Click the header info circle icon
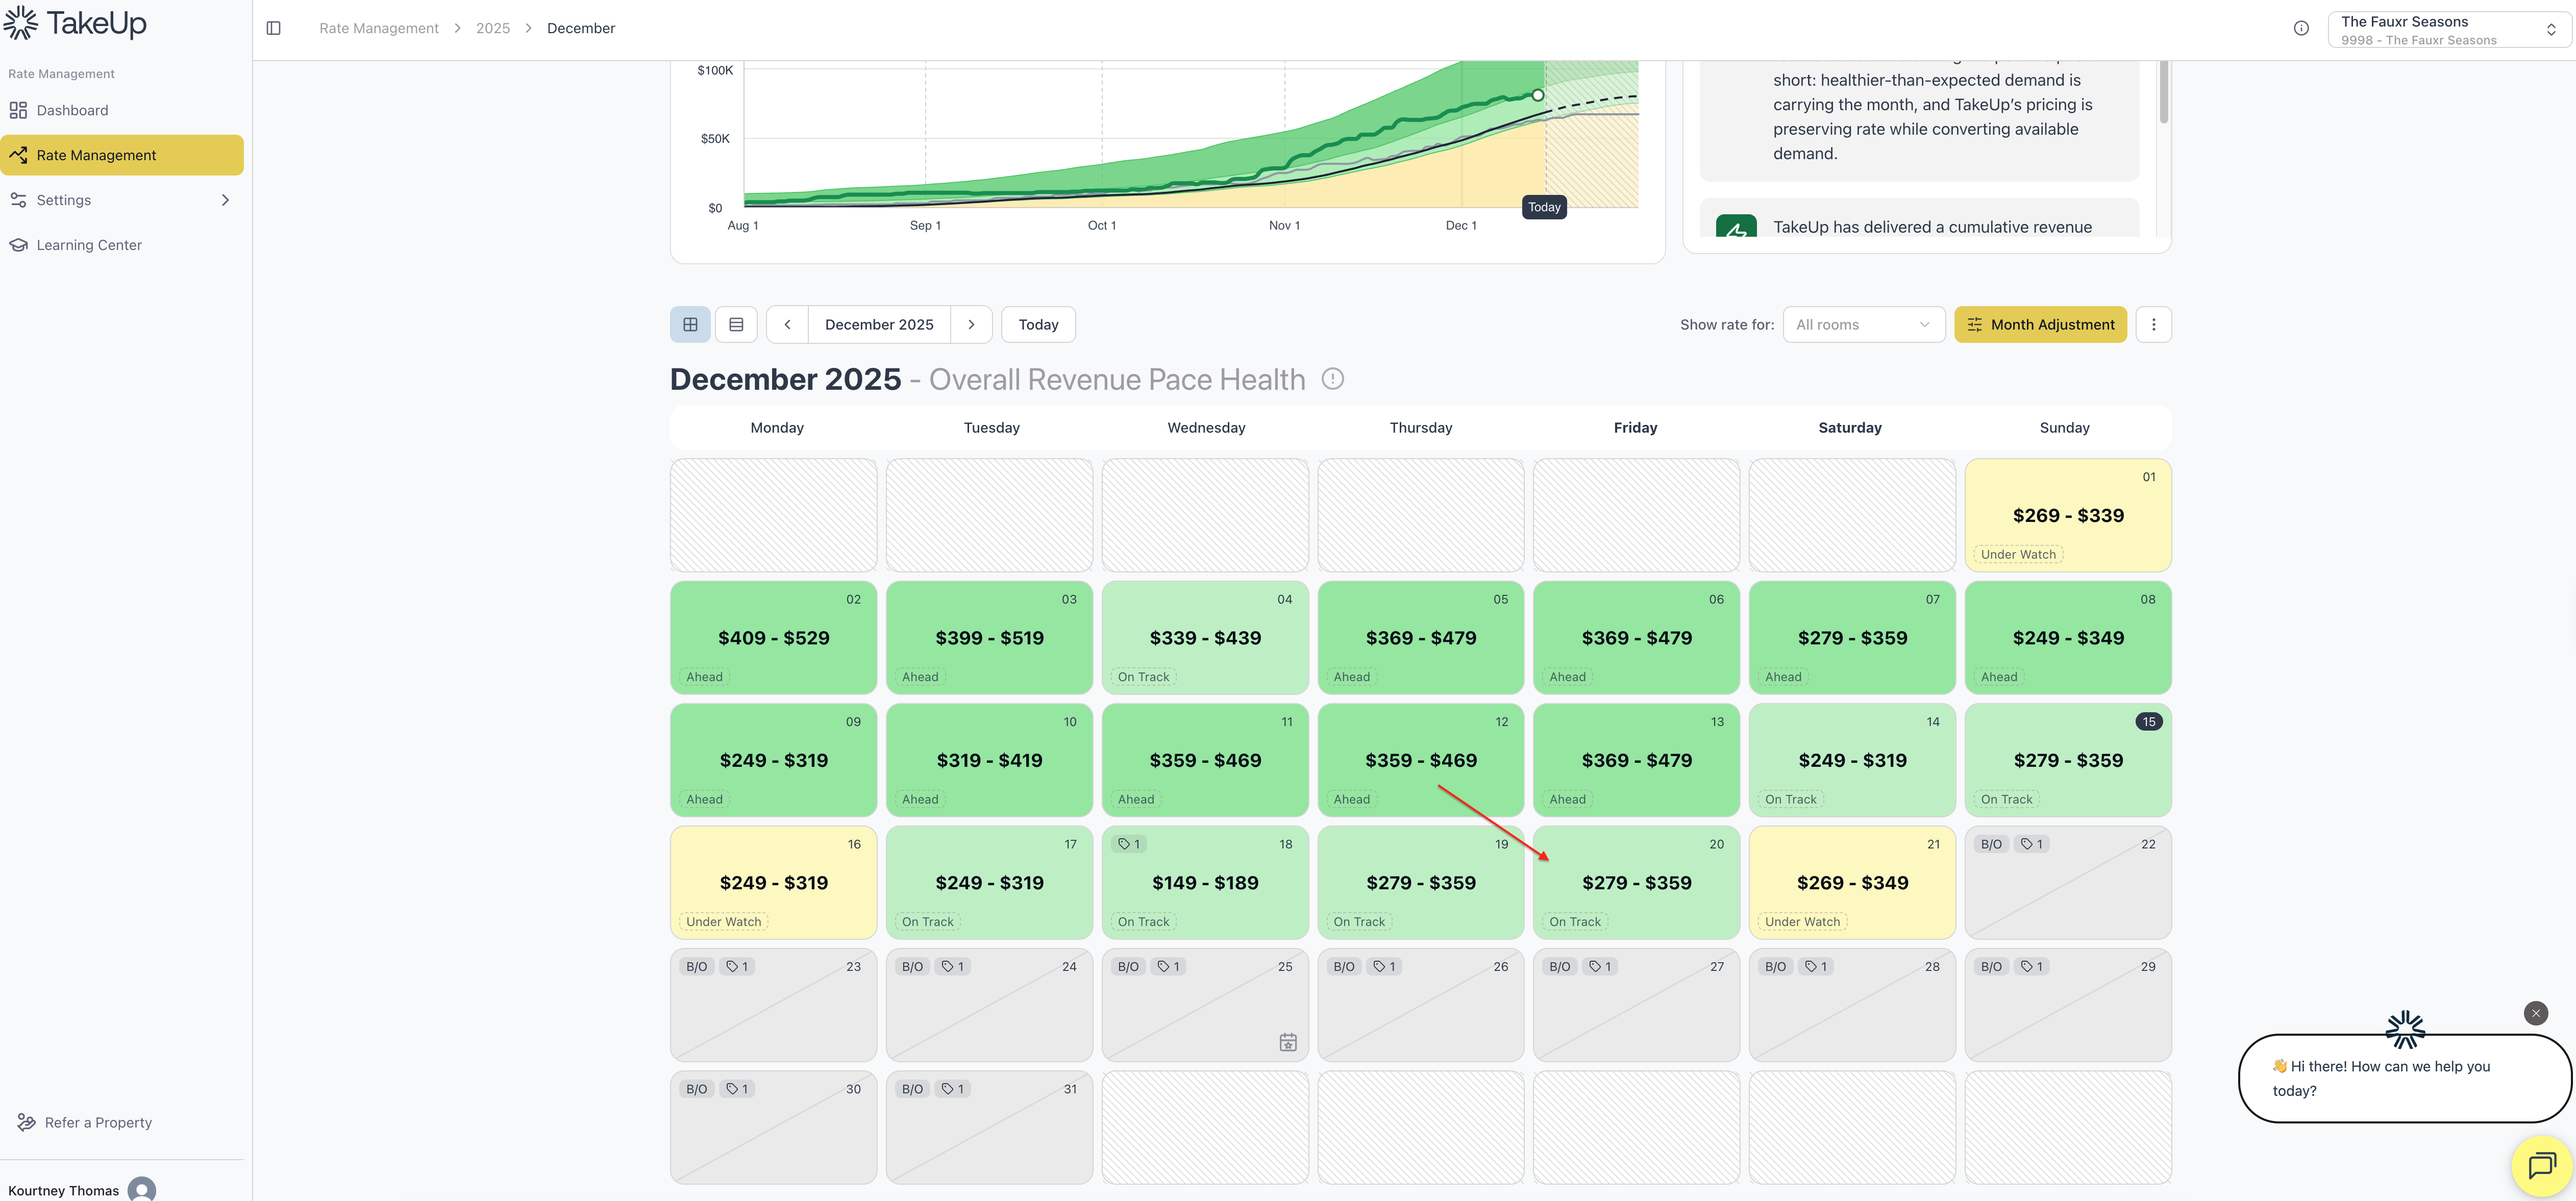The image size is (2576, 1201). (2301, 28)
